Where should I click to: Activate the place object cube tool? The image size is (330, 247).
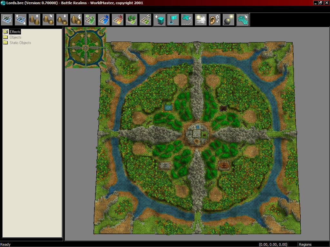click(159, 20)
